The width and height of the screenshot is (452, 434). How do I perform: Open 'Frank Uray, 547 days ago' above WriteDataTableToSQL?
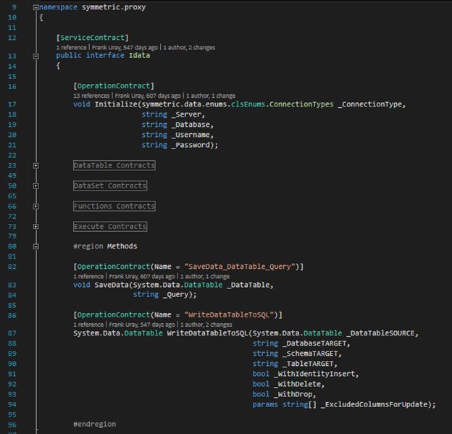142,325
